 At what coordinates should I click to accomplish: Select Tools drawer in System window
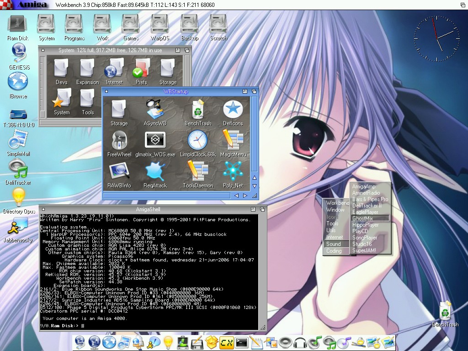click(x=88, y=102)
